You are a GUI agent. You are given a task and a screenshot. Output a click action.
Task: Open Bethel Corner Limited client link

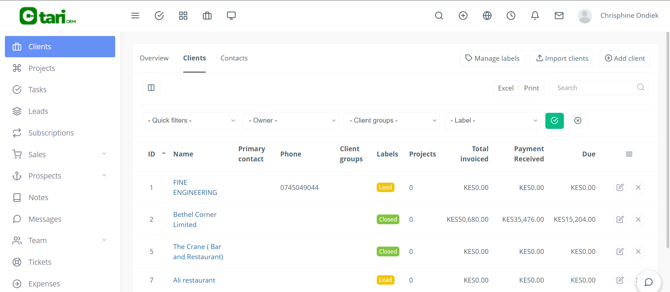point(195,220)
